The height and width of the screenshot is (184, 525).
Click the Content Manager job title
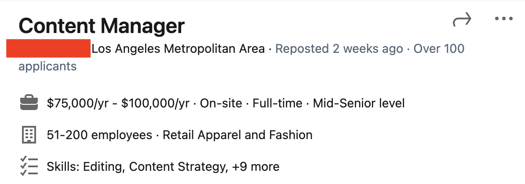pyautogui.click(x=102, y=26)
